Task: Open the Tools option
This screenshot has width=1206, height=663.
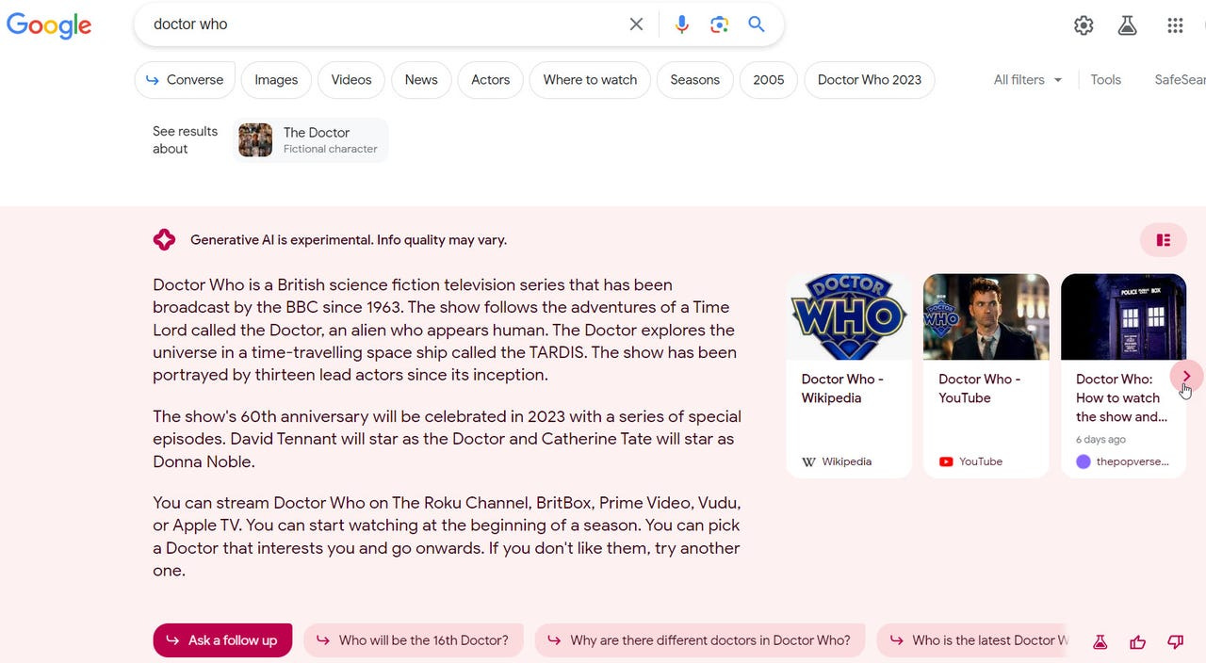Action: click(x=1105, y=80)
